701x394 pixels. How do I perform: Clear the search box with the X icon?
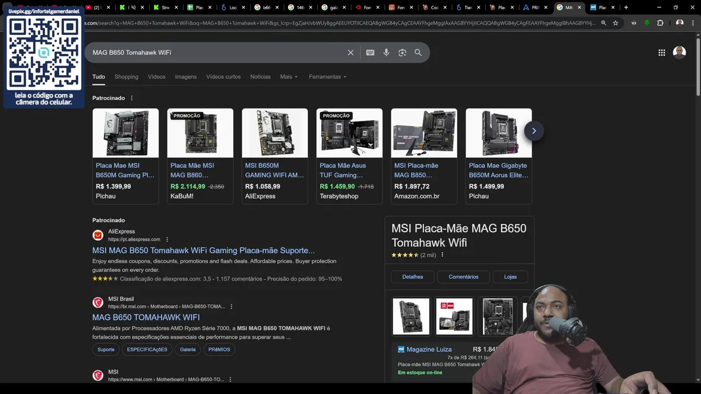point(350,53)
